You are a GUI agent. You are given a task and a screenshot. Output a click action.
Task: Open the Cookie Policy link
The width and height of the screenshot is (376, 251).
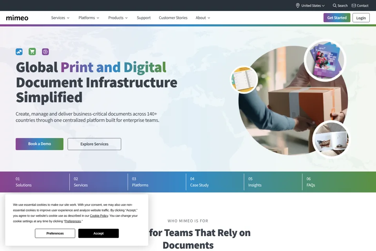tap(99, 216)
